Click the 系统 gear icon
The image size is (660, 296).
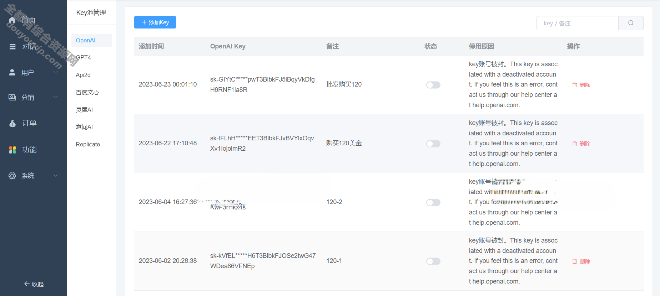(x=12, y=176)
